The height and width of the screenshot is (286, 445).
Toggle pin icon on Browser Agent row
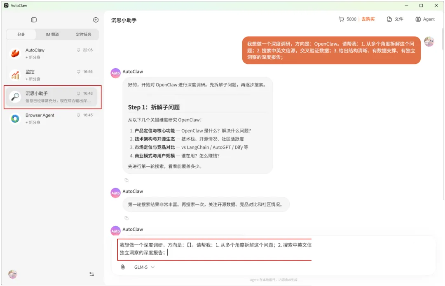pyautogui.click(x=79, y=115)
